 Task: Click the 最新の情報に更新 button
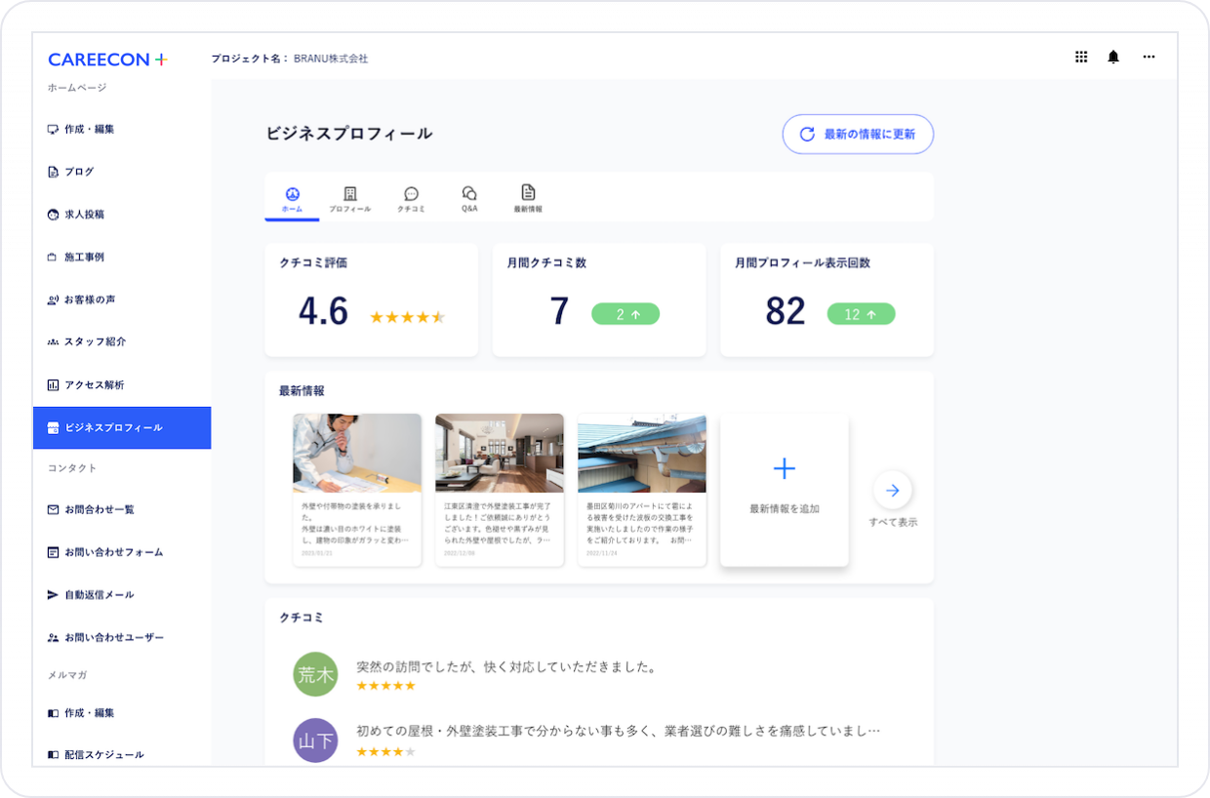click(x=858, y=135)
